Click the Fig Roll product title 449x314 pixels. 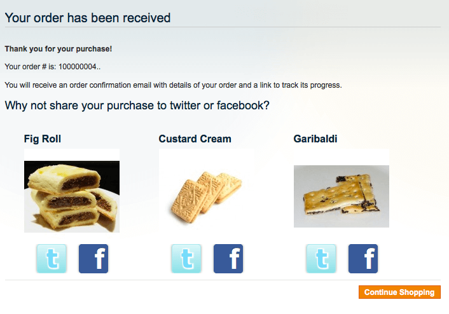[x=43, y=139]
